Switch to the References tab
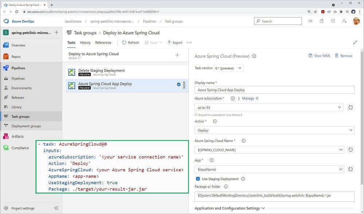 (103, 43)
